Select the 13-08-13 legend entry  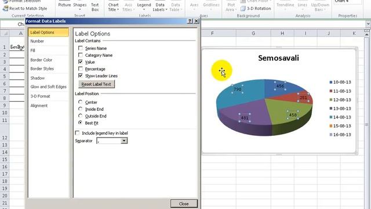point(340,109)
